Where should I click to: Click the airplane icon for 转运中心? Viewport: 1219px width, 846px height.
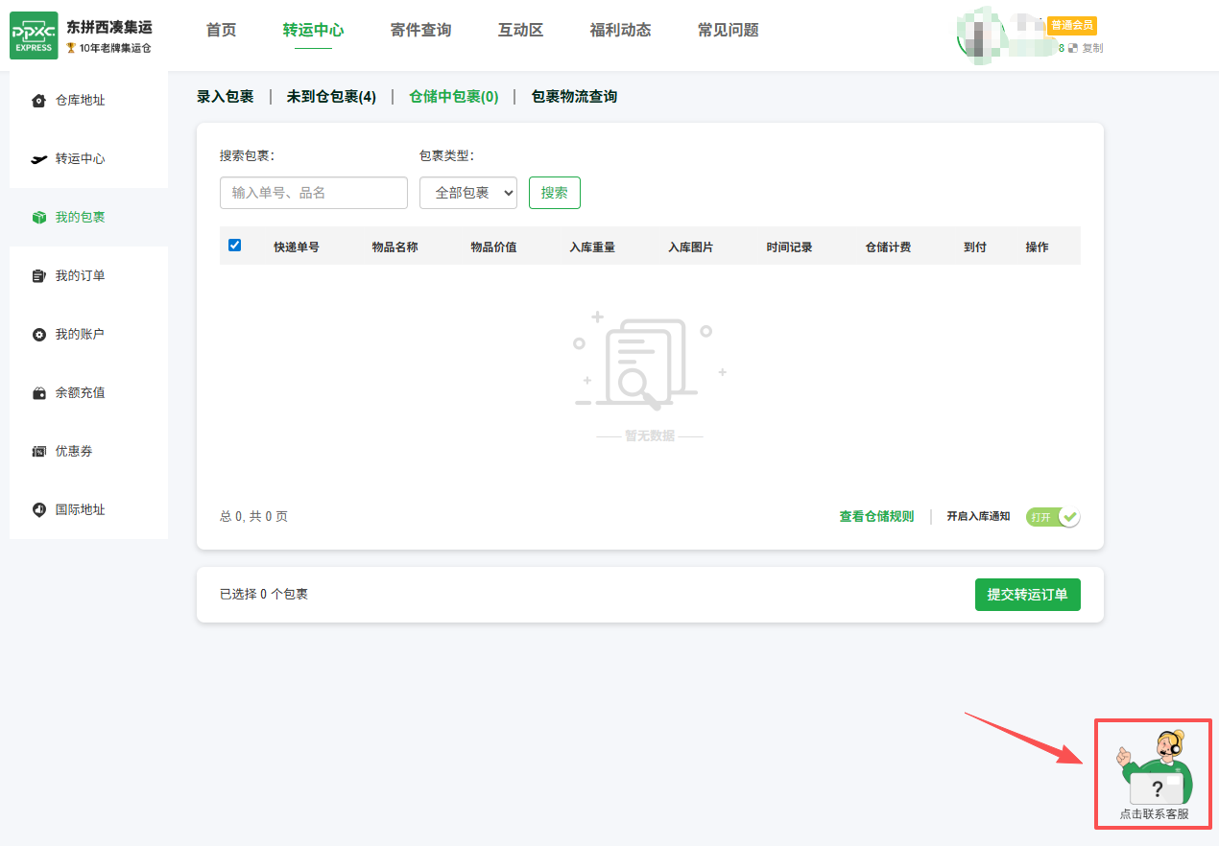coord(38,159)
